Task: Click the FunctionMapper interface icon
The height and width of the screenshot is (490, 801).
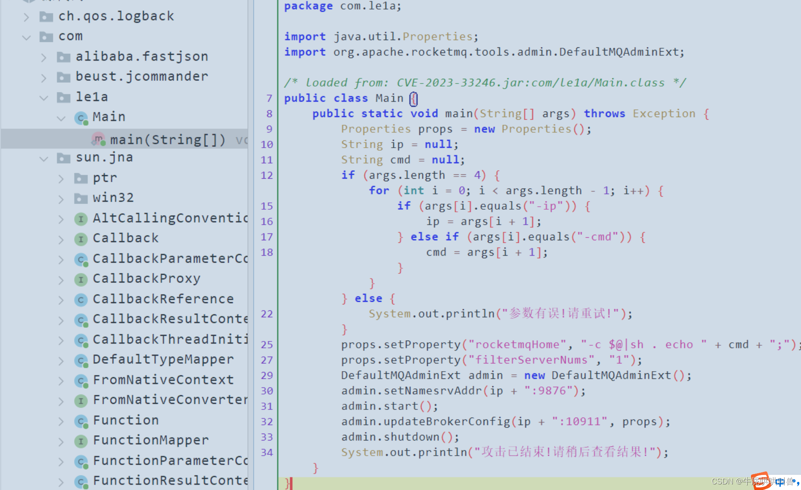Action: pos(81,442)
